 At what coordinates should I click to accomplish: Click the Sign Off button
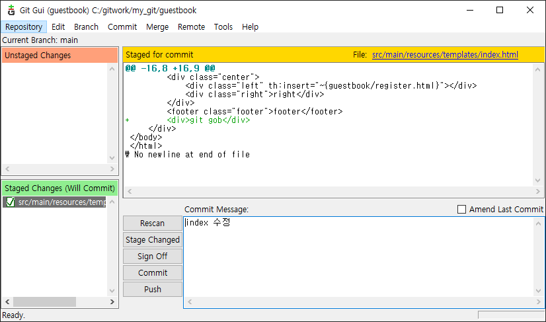pyautogui.click(x=153, y=257)
